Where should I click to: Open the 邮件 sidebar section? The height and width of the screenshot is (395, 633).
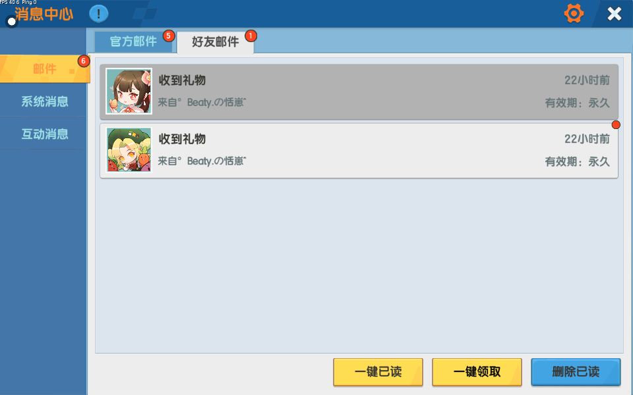[x=44, y=69]
